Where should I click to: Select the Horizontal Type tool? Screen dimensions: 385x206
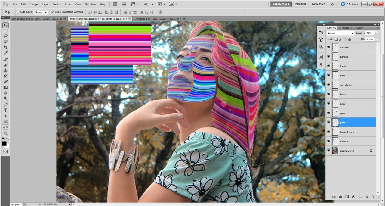tap(5, 111)
